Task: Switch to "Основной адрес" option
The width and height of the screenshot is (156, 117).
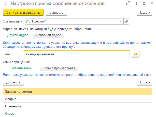Action: click(x=48, y=35)
